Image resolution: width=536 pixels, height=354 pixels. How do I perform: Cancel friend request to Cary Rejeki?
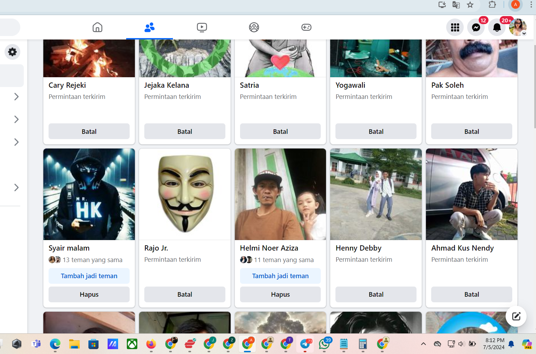[x=89, y=131]
